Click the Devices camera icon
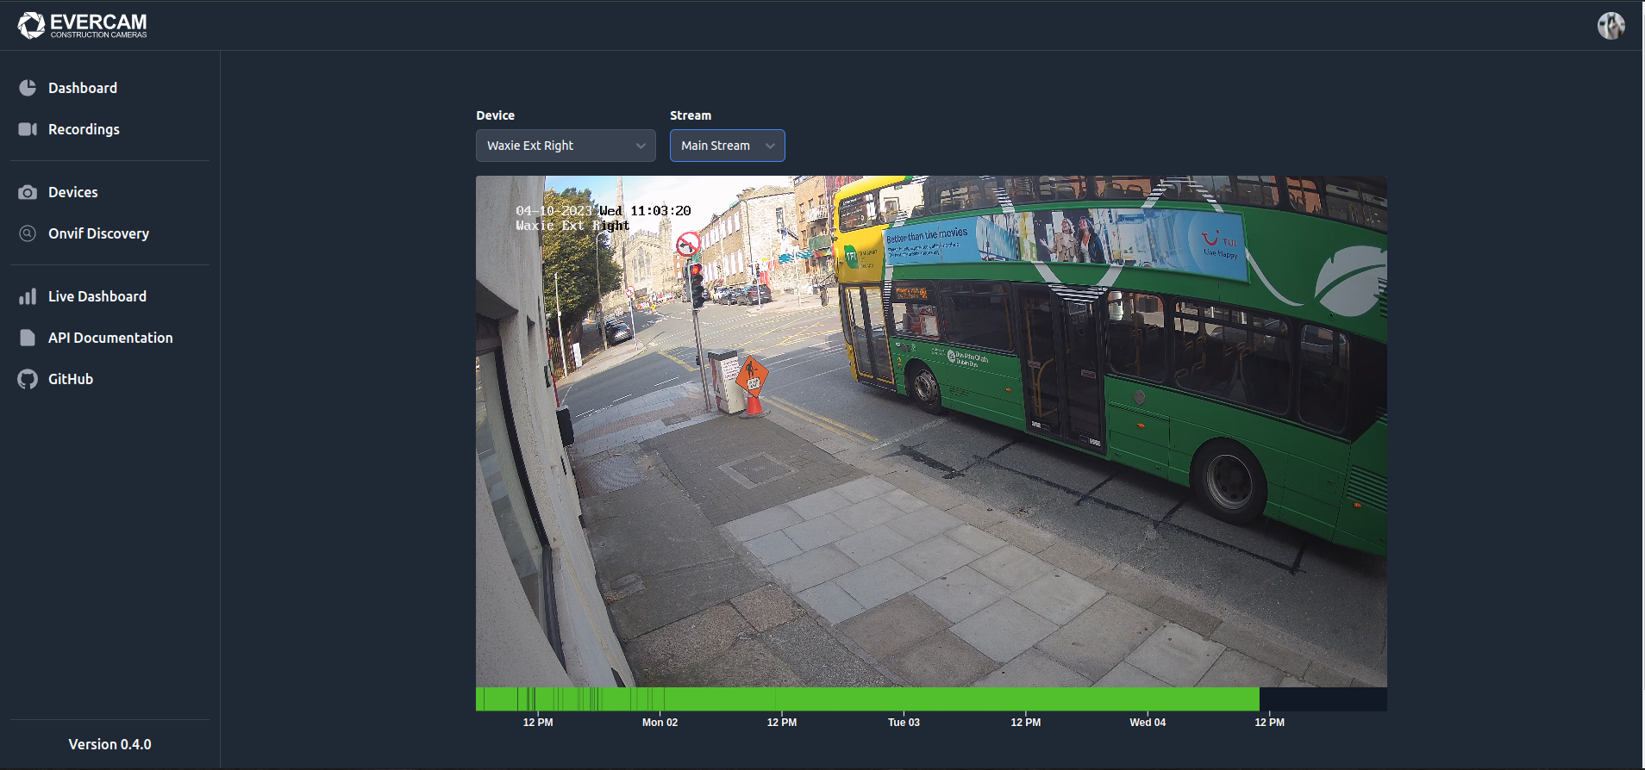The width and height of the screenshot is (1645, 770). (28, 192)
